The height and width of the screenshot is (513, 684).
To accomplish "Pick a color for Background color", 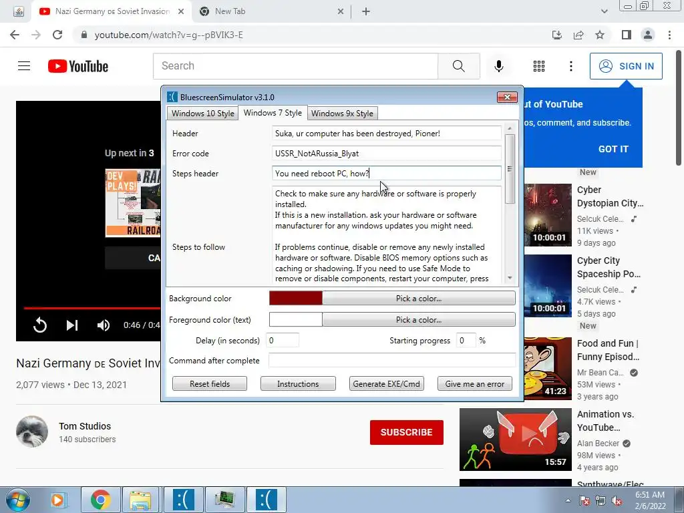I will [419, 299].
